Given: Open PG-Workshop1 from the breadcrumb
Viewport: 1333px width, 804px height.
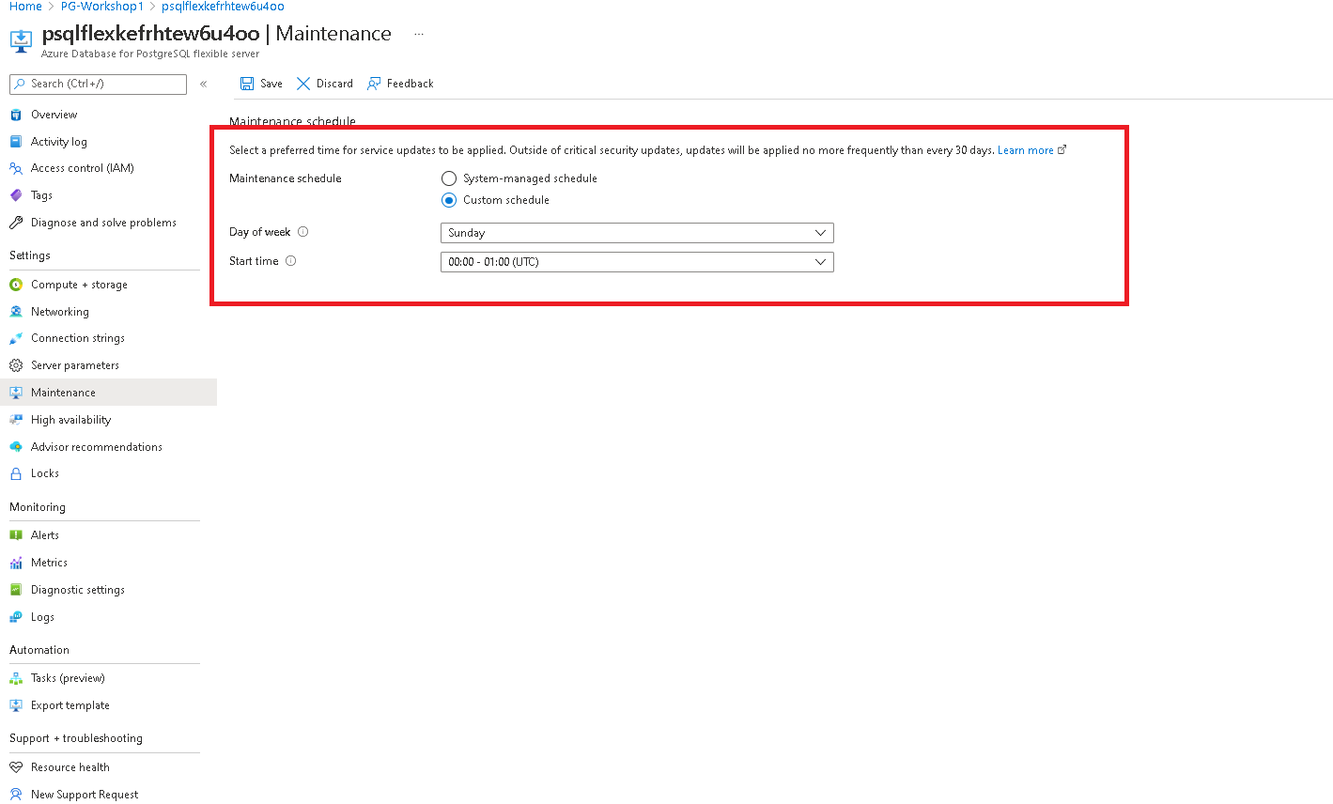Looking at the screenshot, I should (101, 7).
